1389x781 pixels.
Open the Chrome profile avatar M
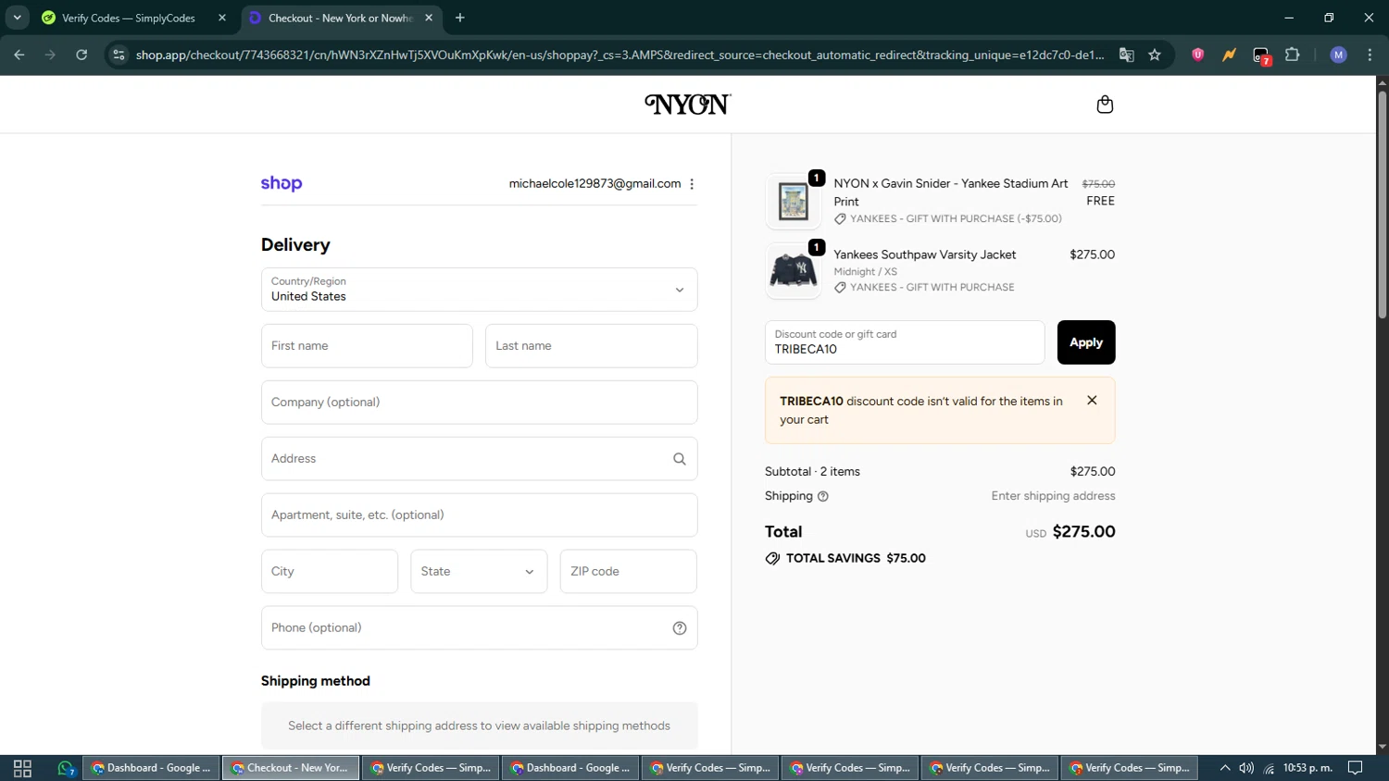click(1338, 55)
